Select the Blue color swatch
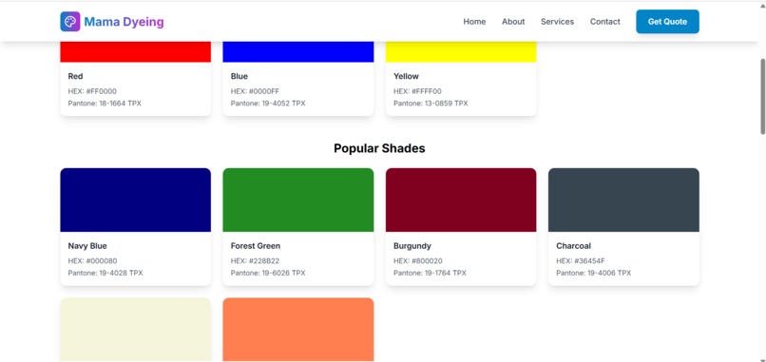The image size is (766, 362). [x=298, y=52]
